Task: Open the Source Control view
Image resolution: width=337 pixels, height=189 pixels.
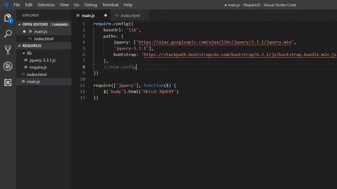Action: (x=8, y=50)
